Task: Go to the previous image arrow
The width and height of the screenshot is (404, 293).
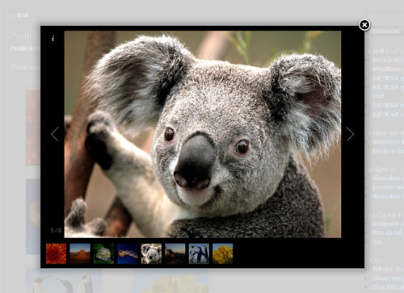Action: pos(55,134)
